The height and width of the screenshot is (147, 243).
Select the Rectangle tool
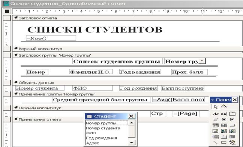(224, 143)
